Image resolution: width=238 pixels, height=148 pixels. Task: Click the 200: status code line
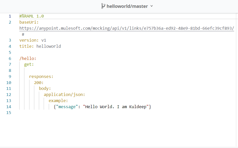[39, 83]
